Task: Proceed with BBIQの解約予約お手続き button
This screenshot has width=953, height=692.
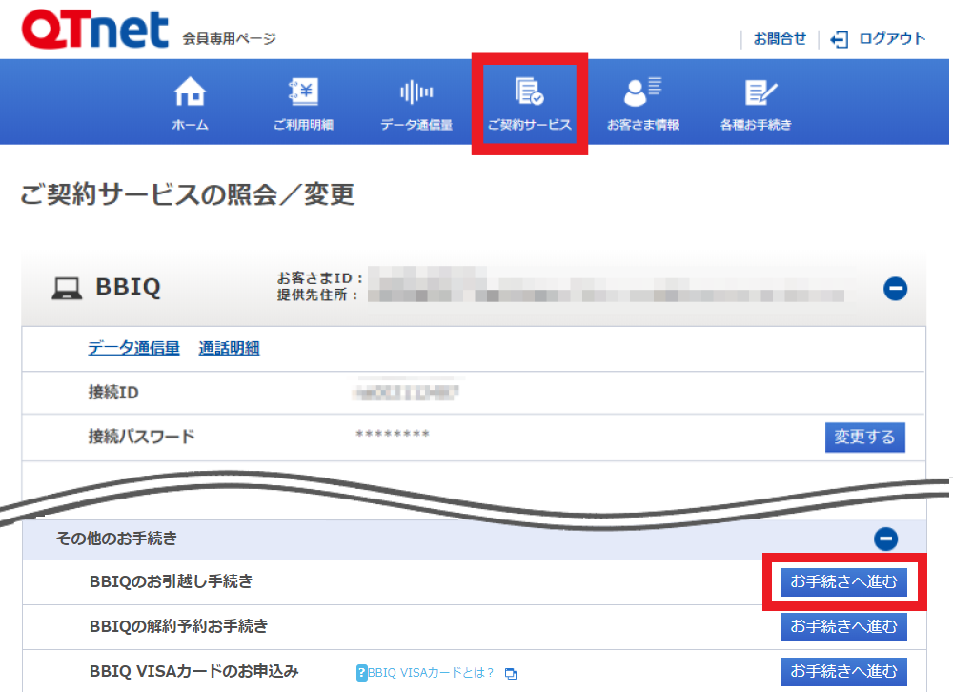Action: [843, 626]
